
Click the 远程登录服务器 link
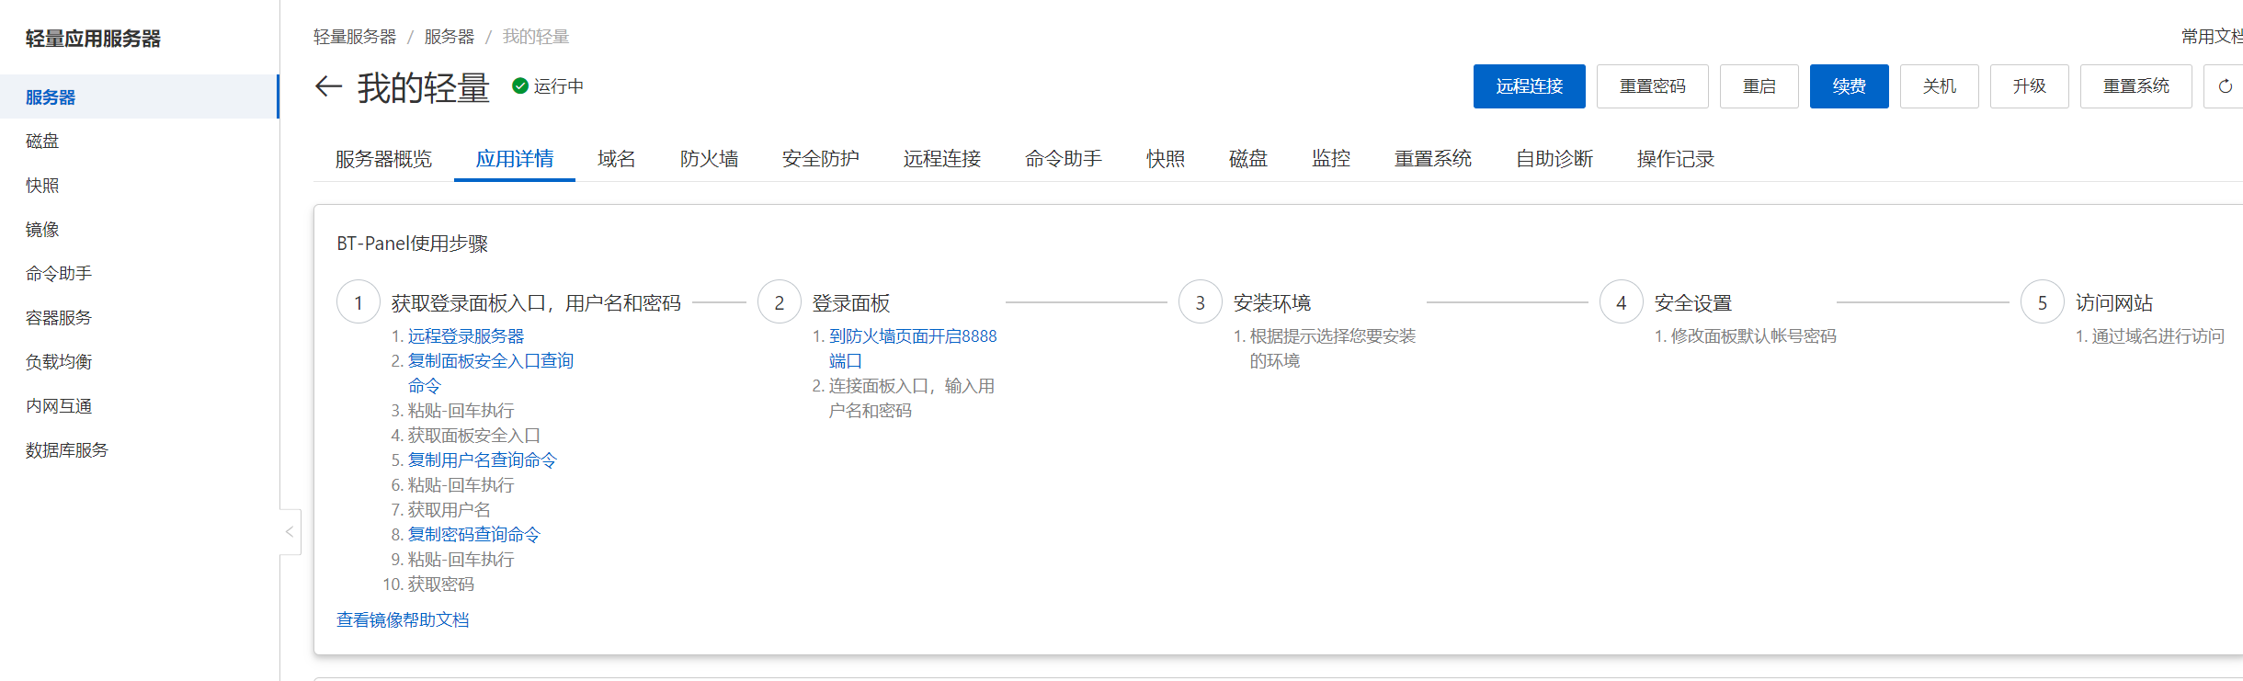pos(466,336)
